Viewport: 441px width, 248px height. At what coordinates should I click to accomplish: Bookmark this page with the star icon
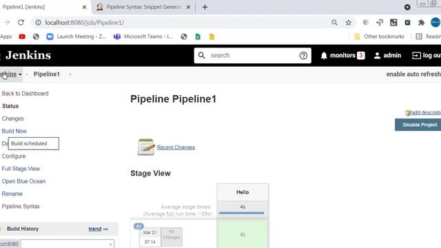(349, 23)
